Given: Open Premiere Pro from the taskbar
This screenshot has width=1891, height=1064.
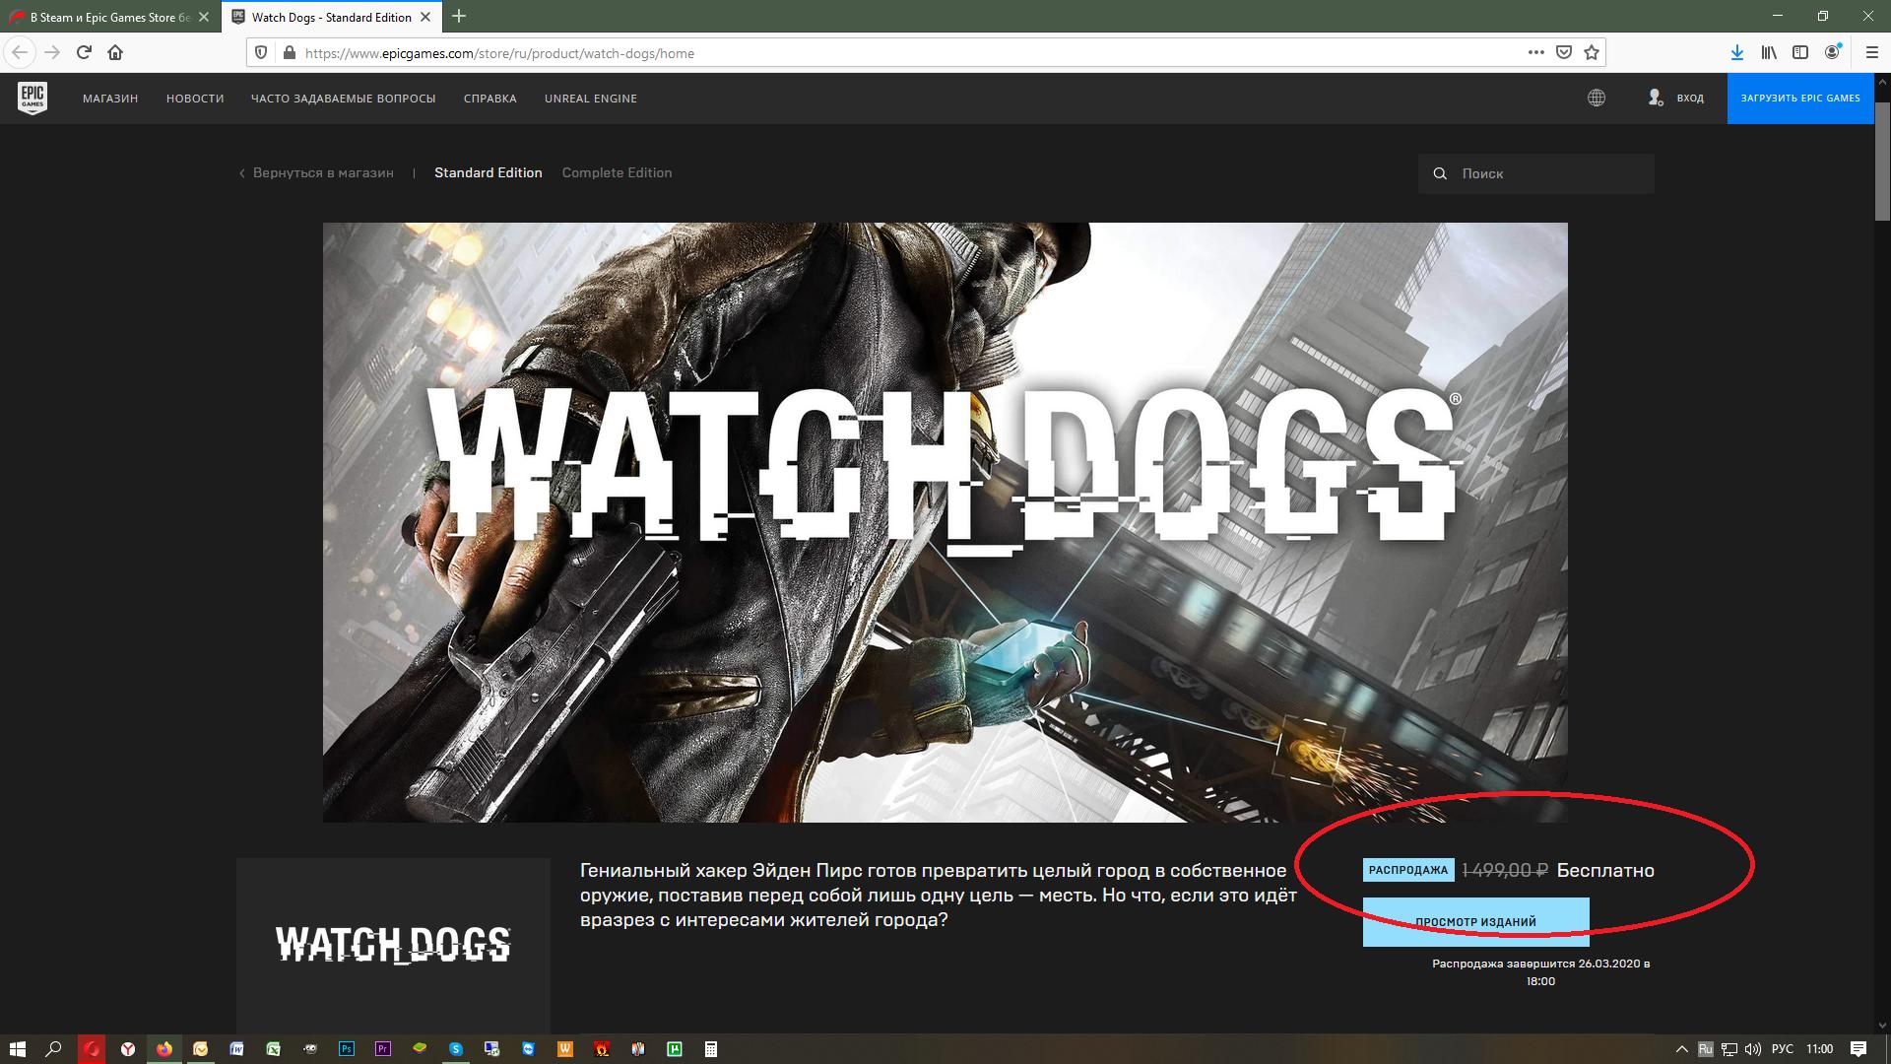Looking at the screenshot, I should tap(383, 1049).
